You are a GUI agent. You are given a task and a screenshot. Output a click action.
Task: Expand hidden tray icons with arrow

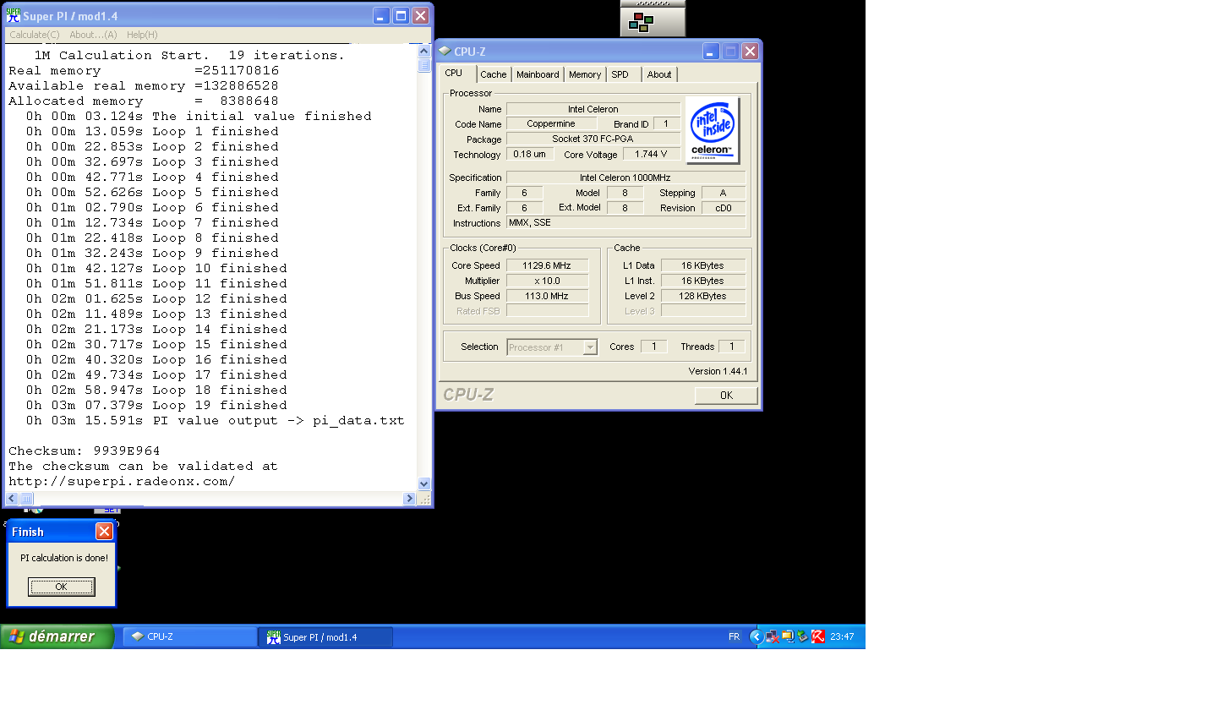click(x=757, y=637)
